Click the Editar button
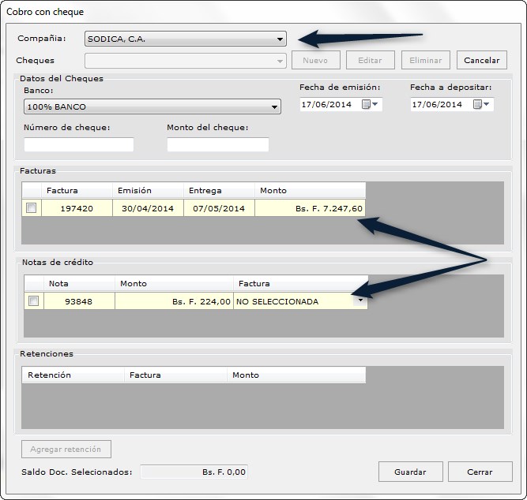The image size is (527, 500). pyautogui.click(x=371, y=61)
